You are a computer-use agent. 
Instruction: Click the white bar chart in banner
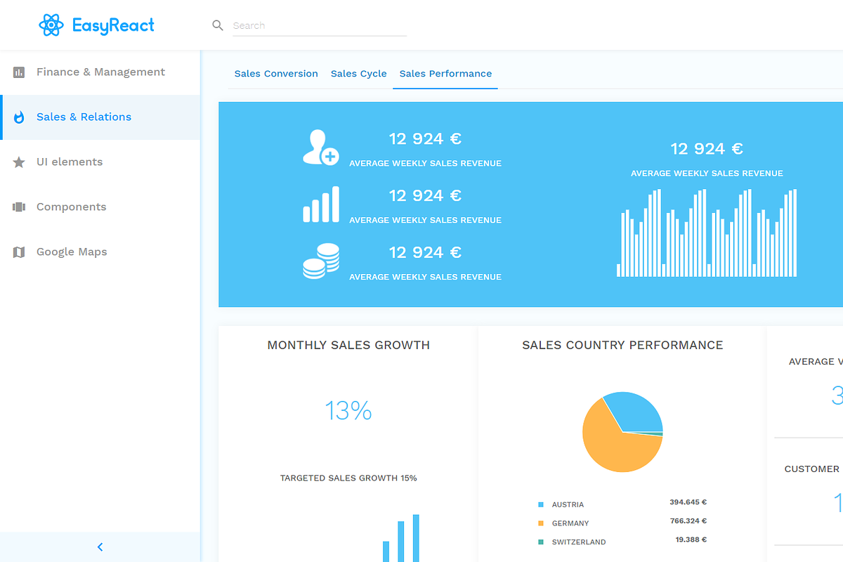pyautogui.click(x=707, y=233)
